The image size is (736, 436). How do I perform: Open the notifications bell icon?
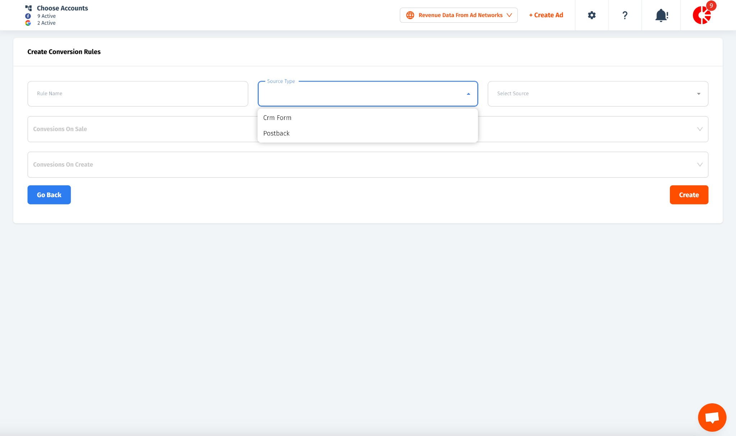(x=661, y=15)
